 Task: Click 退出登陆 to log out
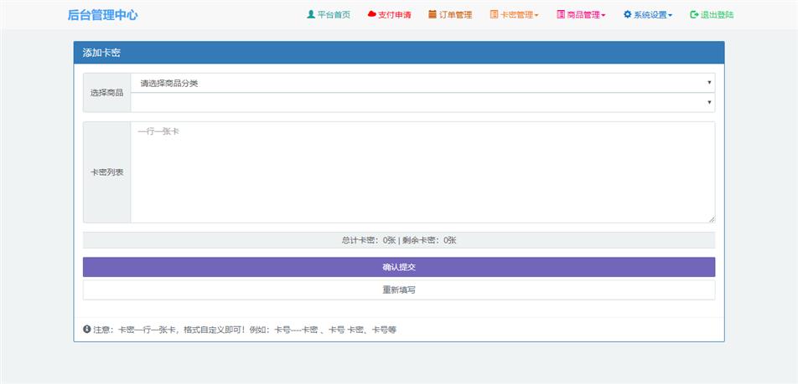tap(712, 15)
